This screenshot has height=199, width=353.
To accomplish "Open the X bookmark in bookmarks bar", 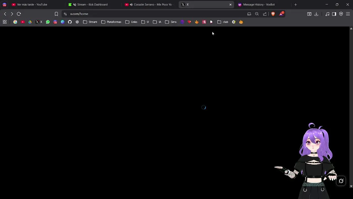I will click(39, 22).
